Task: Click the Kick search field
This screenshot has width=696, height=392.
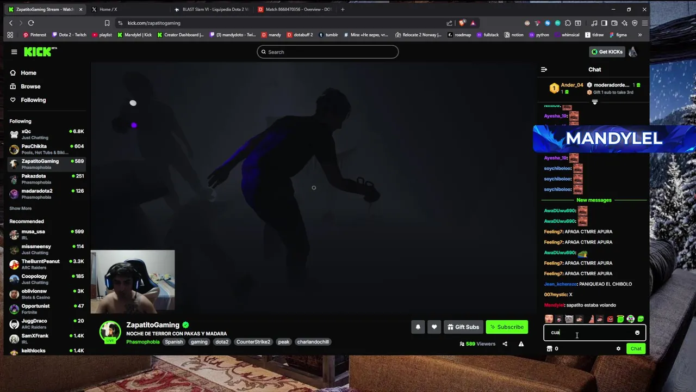Action: (328, 52)
